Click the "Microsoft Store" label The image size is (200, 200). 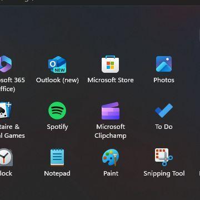click(111, 80)
